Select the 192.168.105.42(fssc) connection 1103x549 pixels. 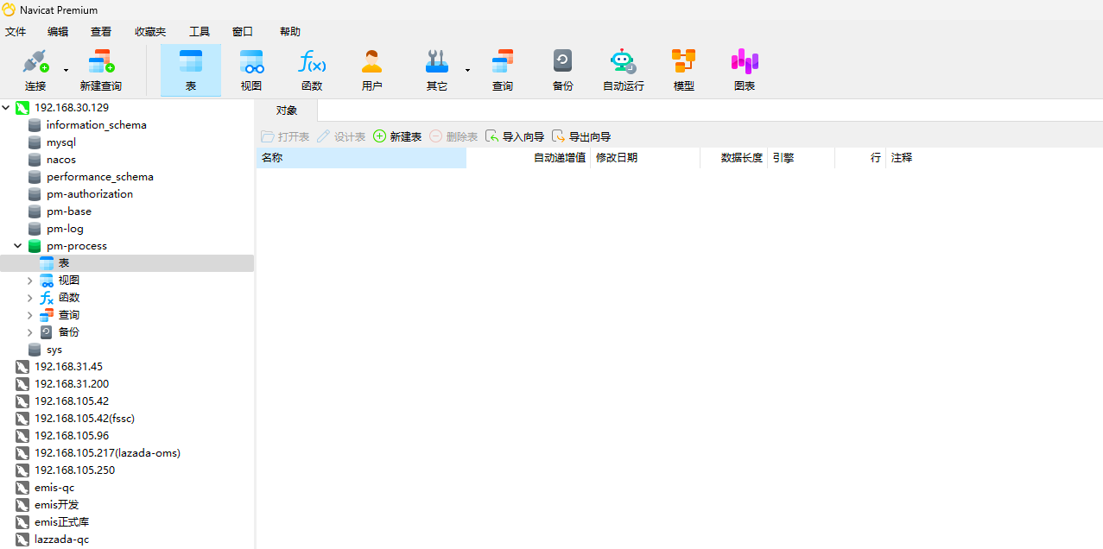85,419
